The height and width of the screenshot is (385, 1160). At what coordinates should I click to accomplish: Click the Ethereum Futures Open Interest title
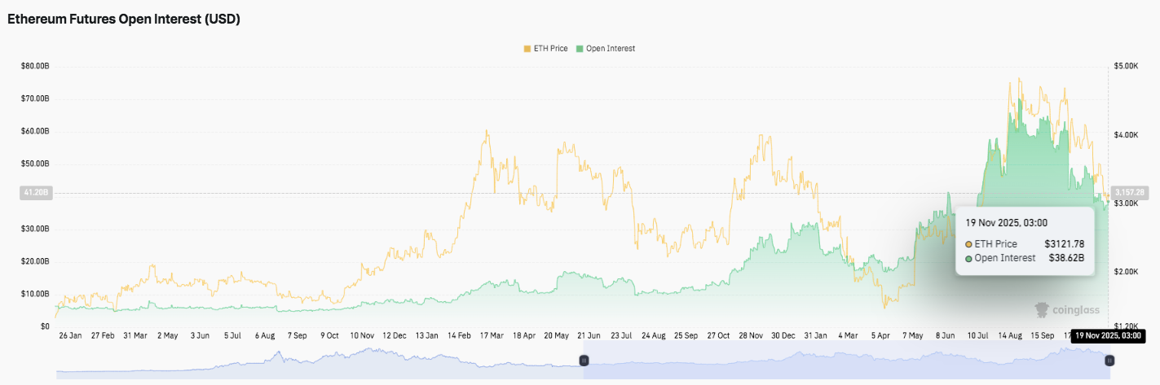pyautogui.click(x=124, y=20)
